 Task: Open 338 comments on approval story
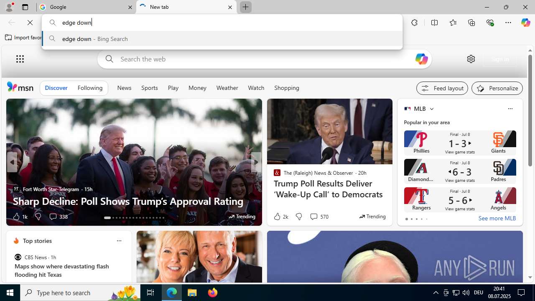pyautogui.click(x=58, y=217)
